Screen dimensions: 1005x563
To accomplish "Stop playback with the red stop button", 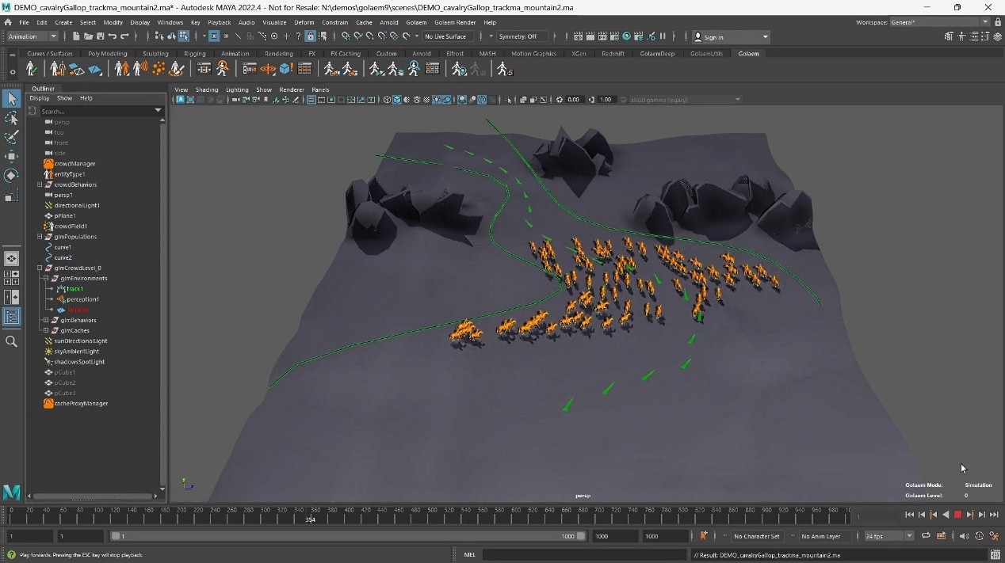I will click(957, 515).
